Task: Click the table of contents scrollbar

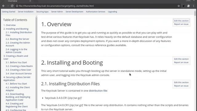Action: tap(36, 62)
